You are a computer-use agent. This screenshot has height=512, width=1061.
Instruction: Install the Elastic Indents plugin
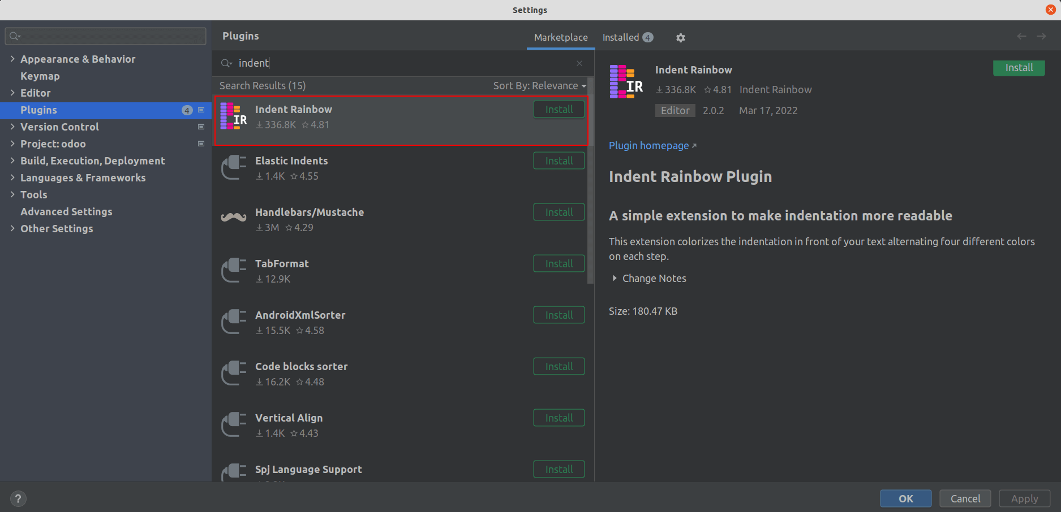coord(559,161)
